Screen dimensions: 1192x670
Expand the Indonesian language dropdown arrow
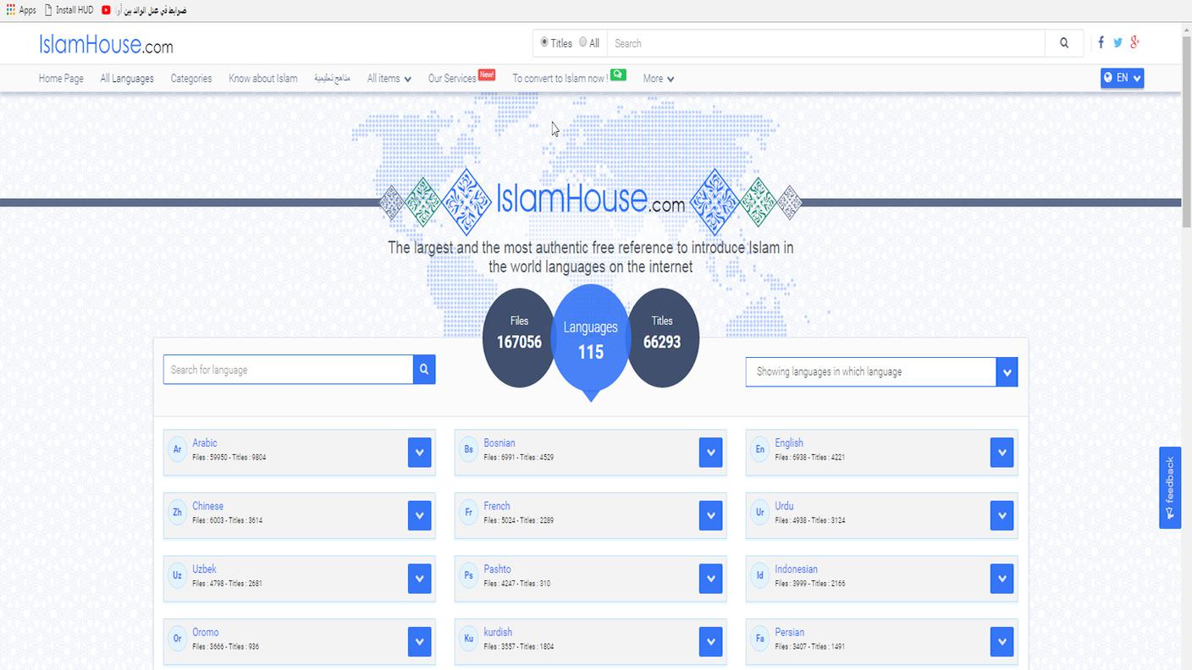tap(1002, 579)
